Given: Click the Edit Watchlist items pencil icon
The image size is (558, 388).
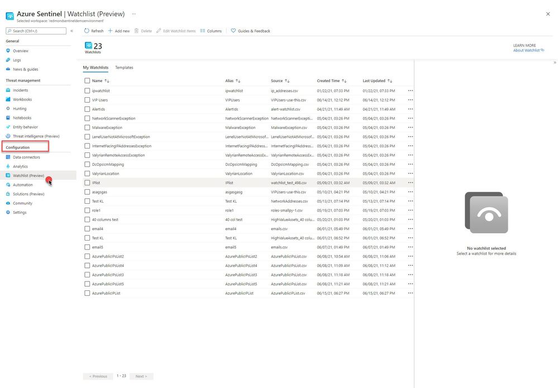Looking at the screenshot, I should tap(159, 31).
